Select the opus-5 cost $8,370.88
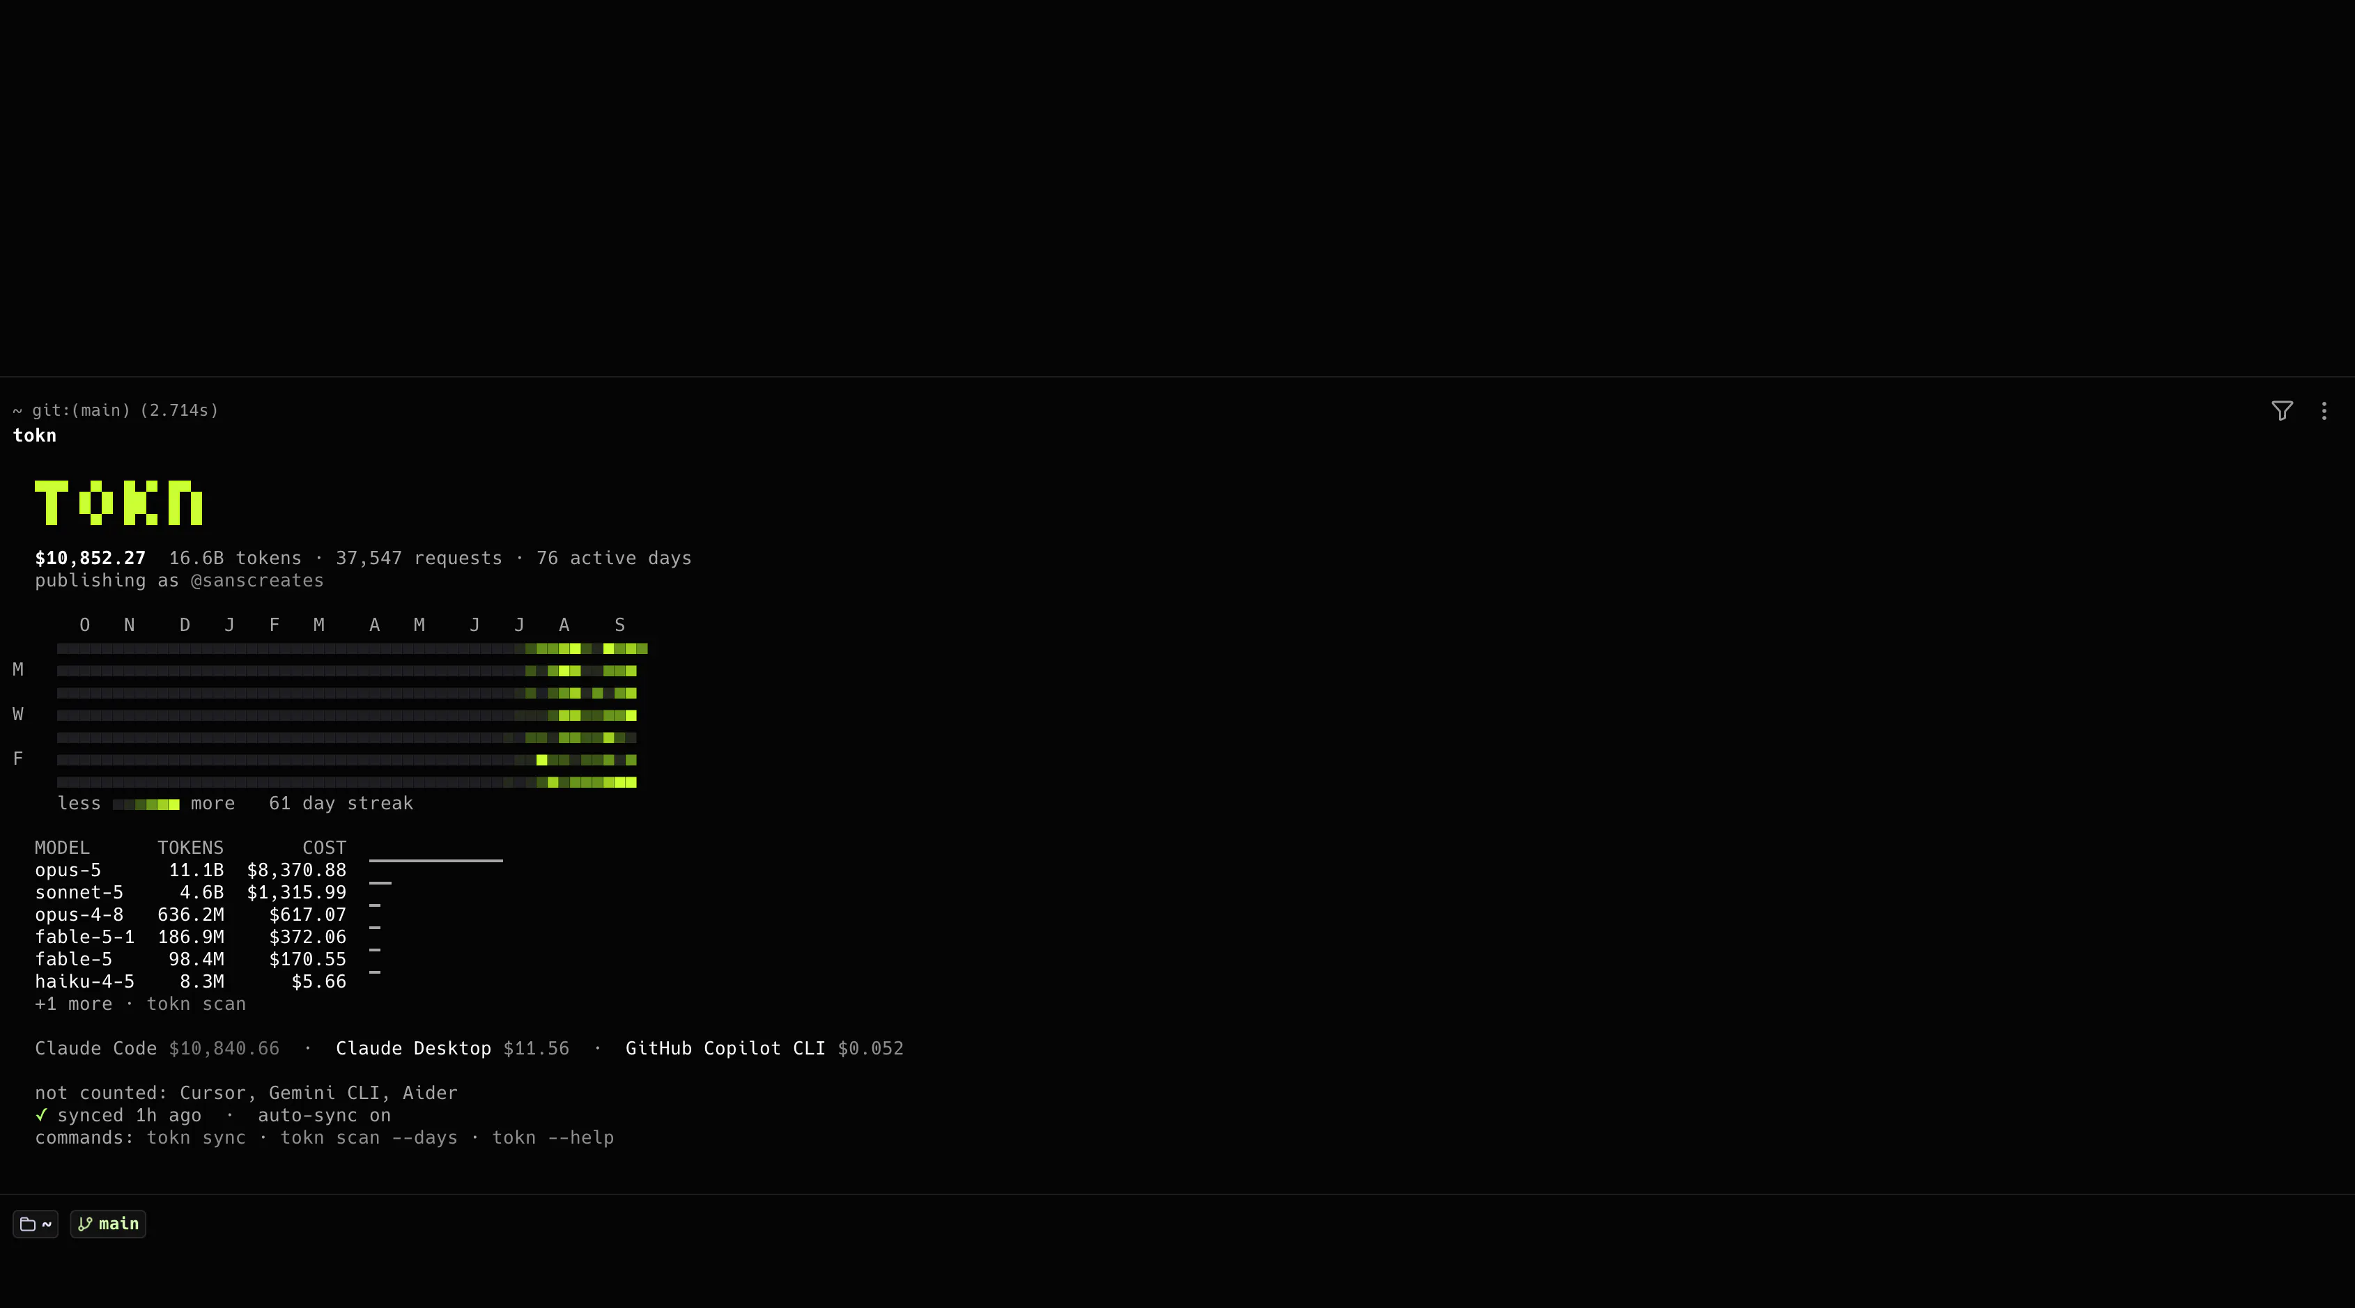The height and width of the screenshot is (1308, 2355). click(x=297, y=870)
